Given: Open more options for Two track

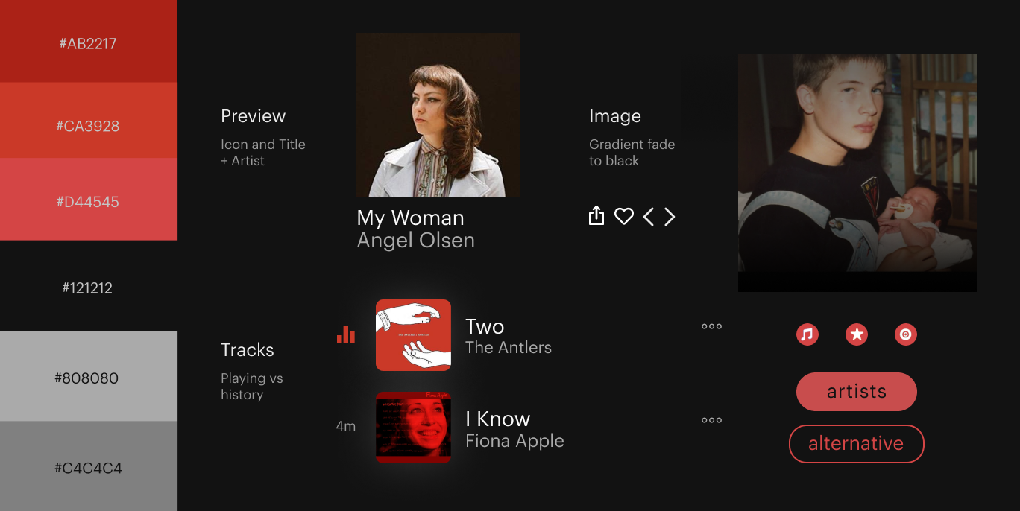Looking at the screenshot, I should point(711,326).
